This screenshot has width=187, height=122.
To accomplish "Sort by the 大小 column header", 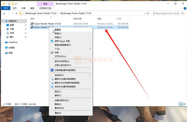I will (123, 19).
